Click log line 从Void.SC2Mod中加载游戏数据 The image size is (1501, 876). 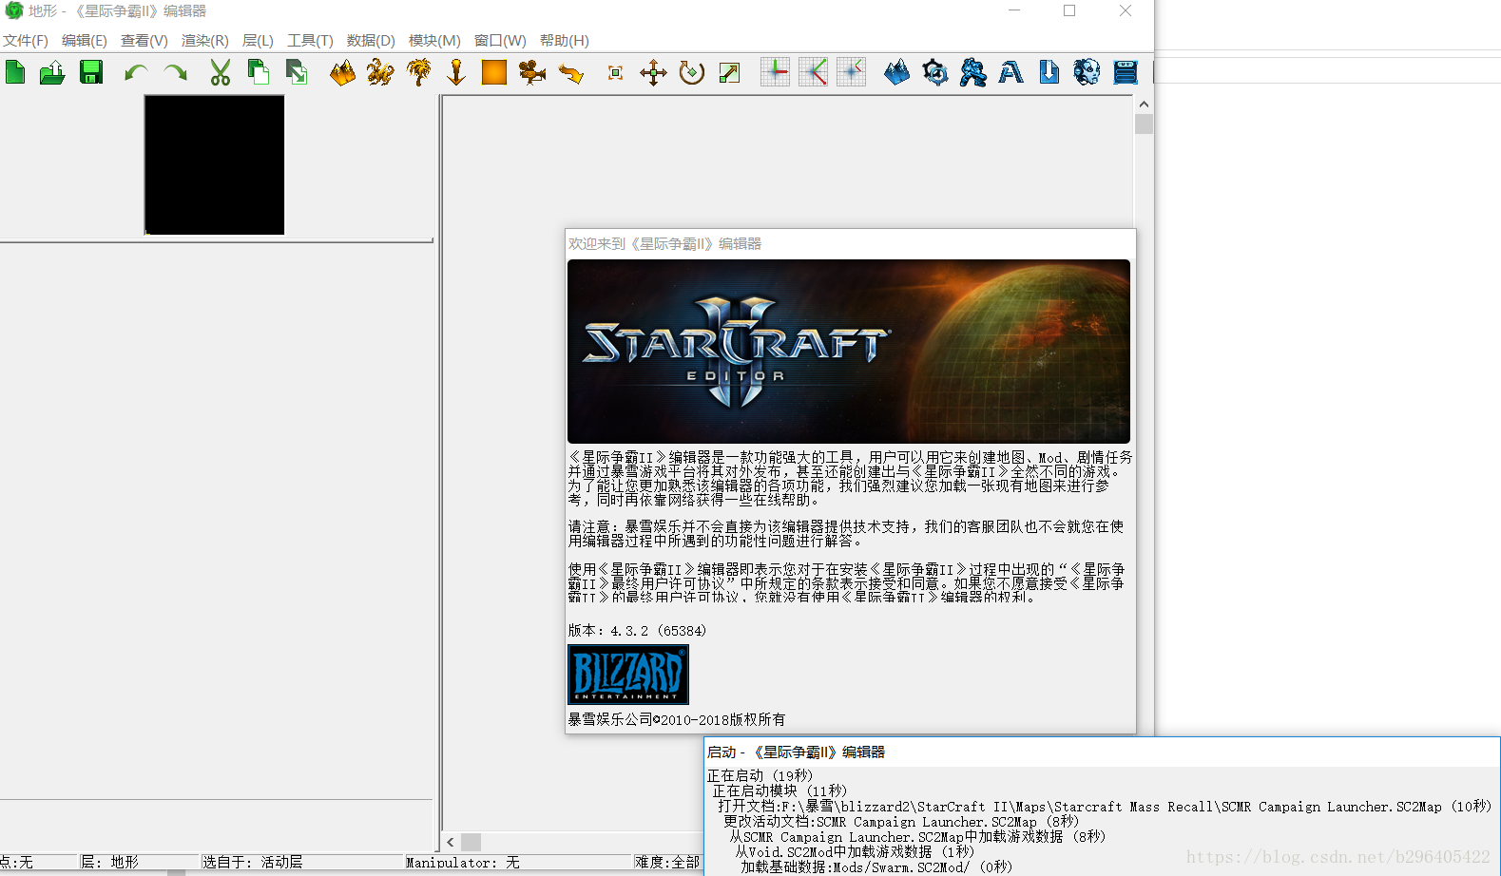855,851
